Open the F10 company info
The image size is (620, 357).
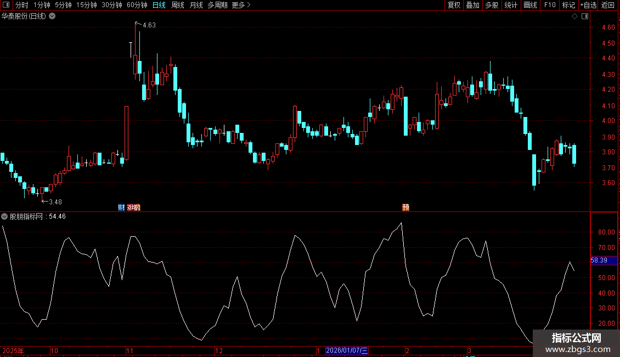point(550,5)
